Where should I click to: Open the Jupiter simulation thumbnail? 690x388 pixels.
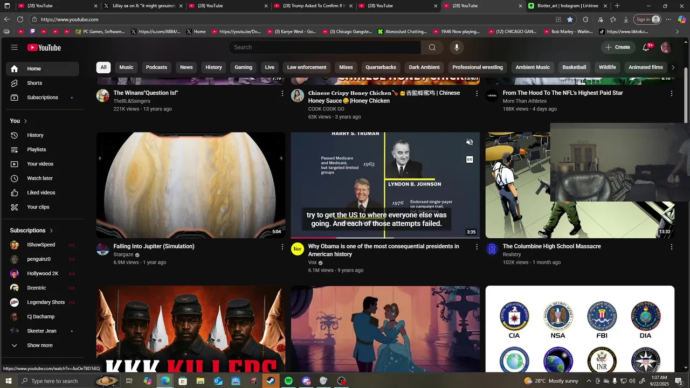click(x=191, y=185)
